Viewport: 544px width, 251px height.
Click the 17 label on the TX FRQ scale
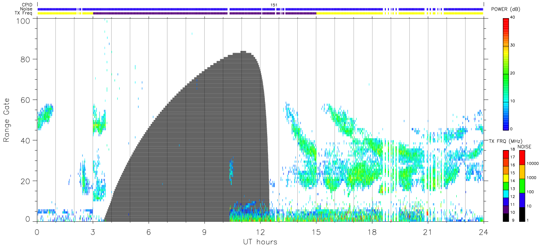click(x=513, y=158)
